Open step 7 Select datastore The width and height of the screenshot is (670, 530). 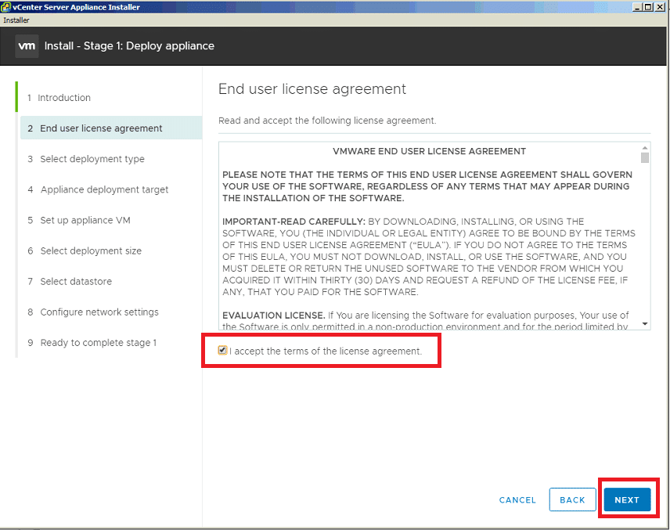tap(70, 281)
